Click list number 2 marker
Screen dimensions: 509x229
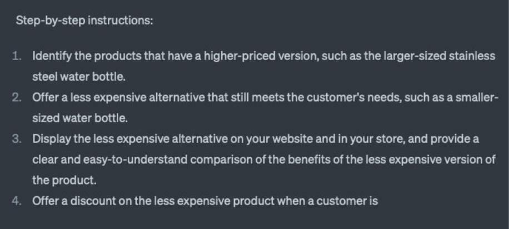pos(17,97)
